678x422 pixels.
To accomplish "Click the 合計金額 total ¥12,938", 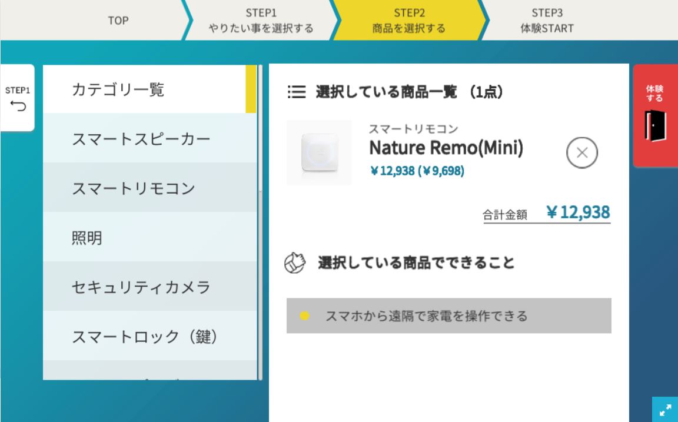I will pos(547,212).
